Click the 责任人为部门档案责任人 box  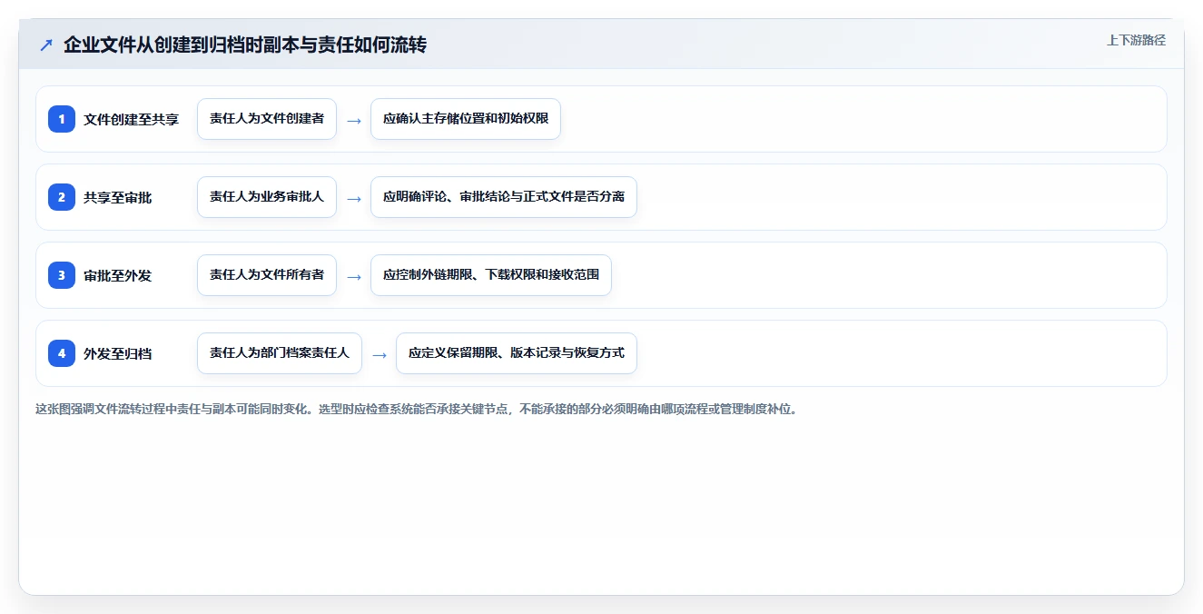pyautogui.click(x=280, y=353)
